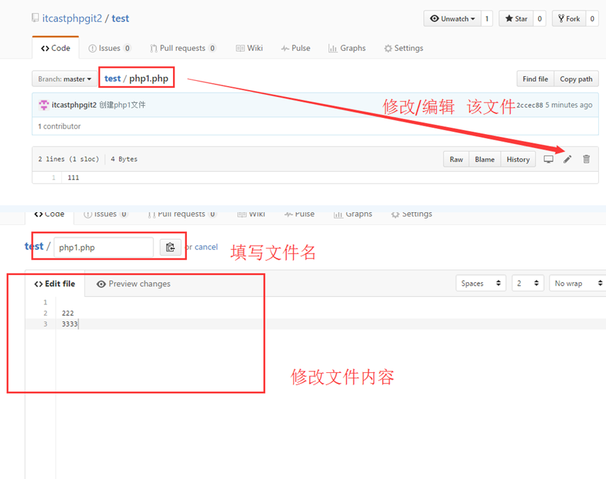Click the itcastphpgit2 author name in commit bar
Viewport: 606px width, 479px height.
(x=74, y=105)
